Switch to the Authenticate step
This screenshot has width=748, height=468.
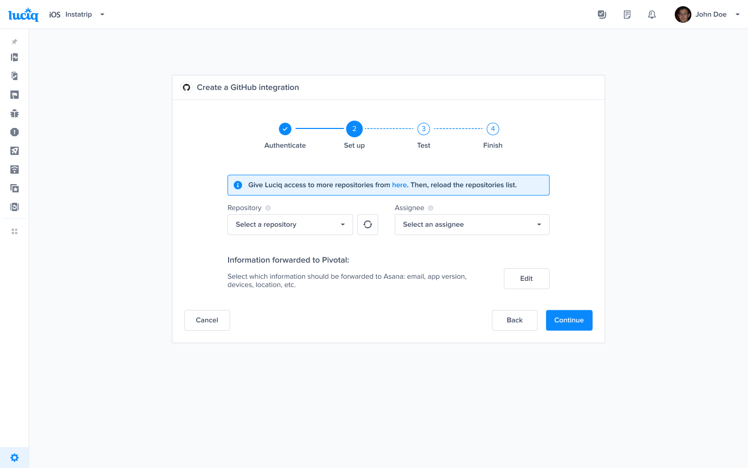[285, 128]
